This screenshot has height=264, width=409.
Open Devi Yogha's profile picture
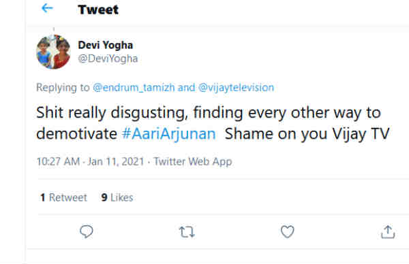(x=53, y=52)
